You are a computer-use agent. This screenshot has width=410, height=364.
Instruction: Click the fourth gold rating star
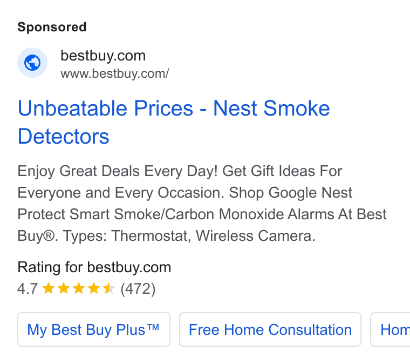coord(94,288)
